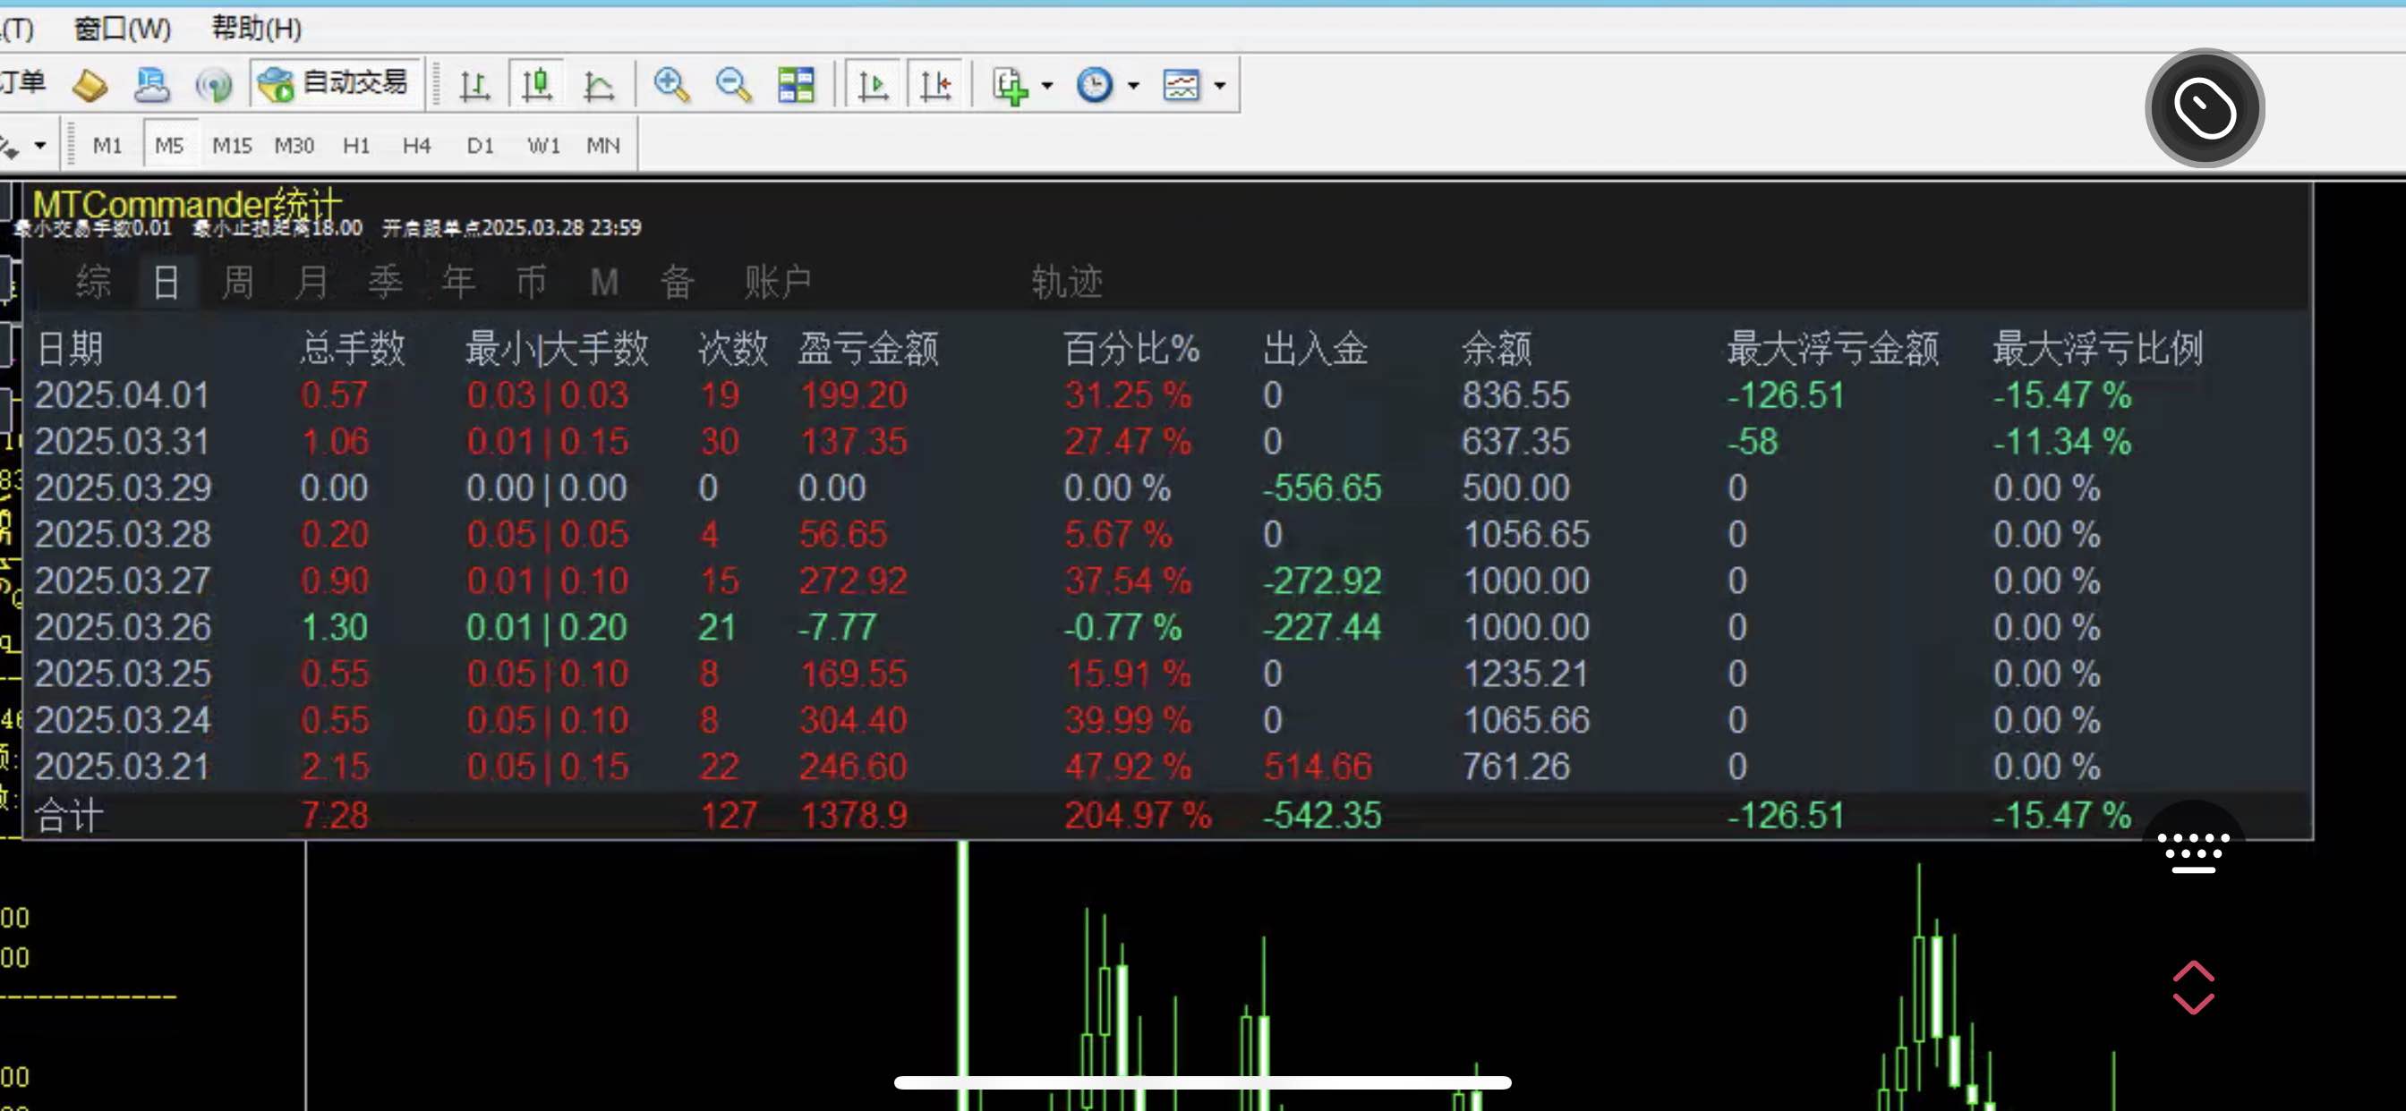Toggle chart auto scroll button
Image resolution: width=2406 pixels, height=1111 pixels.
[873, 86]
